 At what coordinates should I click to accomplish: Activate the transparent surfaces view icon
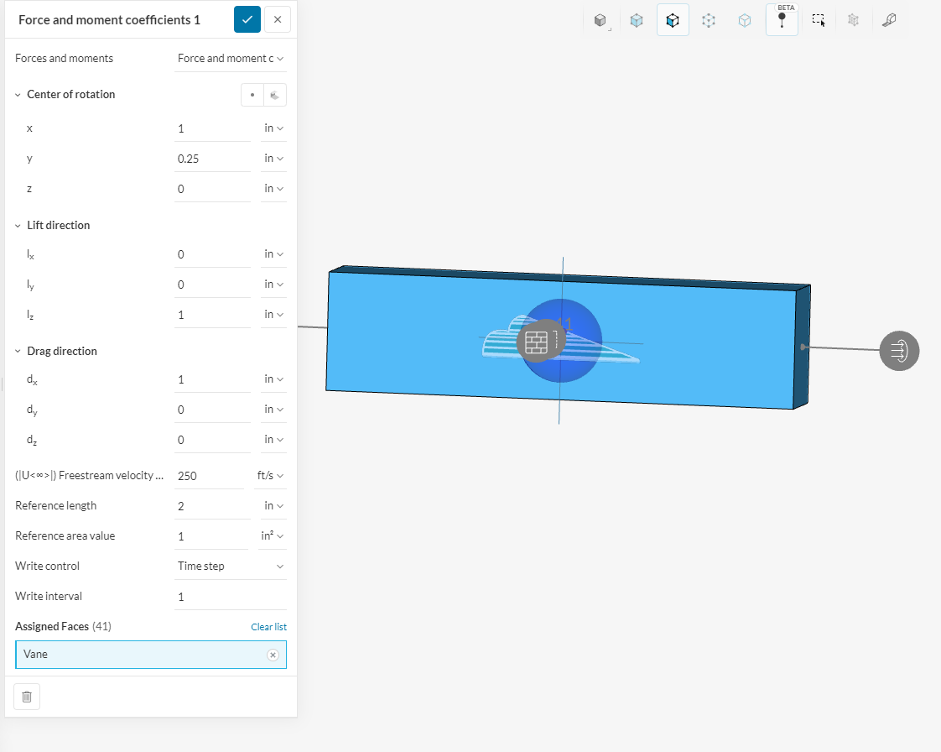coord(636,19)
